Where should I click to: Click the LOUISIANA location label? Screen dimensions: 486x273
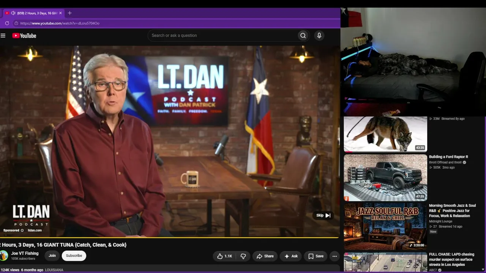[54, 270]
